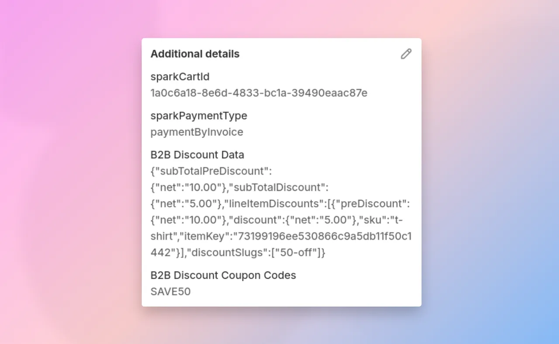Click the sparkCartId field label
The image size is (559, 344).
coord(179,77)
